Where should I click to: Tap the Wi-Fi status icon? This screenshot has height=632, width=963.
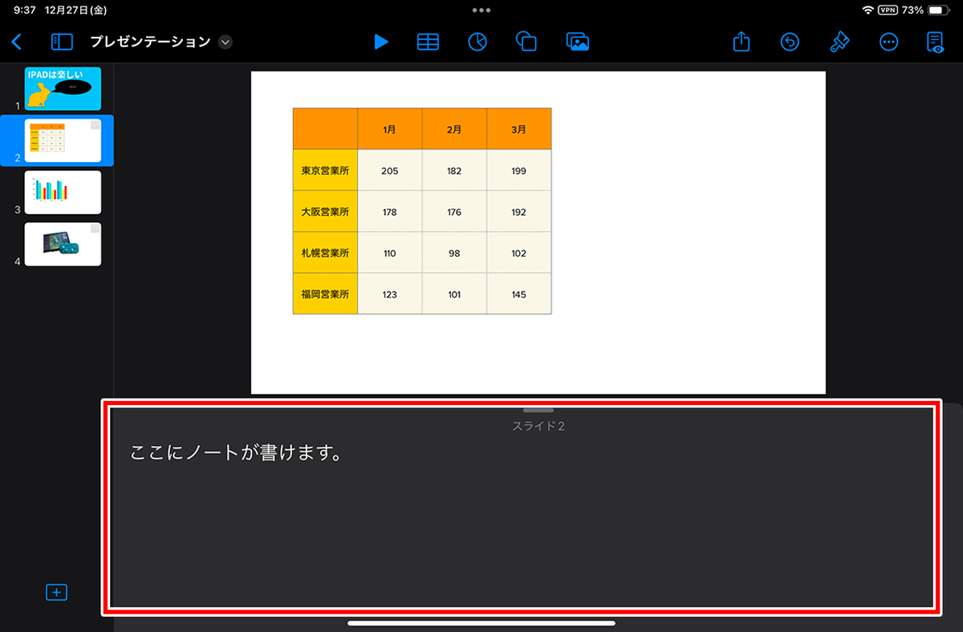[868, 10]
